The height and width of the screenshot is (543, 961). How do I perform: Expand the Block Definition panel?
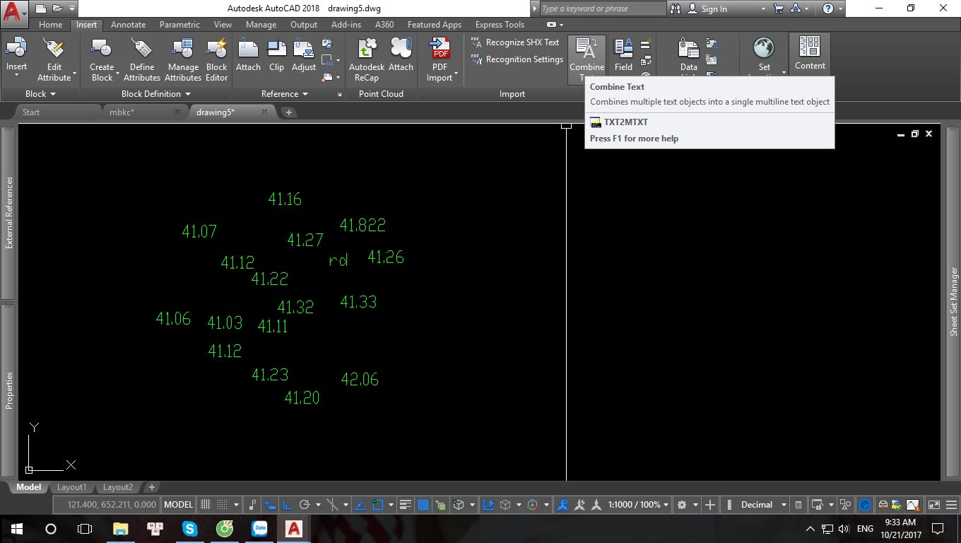click(155, 94)
